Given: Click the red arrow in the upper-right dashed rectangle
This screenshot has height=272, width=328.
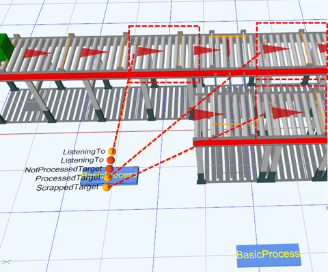Looking at the screenshot, I should (276, 49).
